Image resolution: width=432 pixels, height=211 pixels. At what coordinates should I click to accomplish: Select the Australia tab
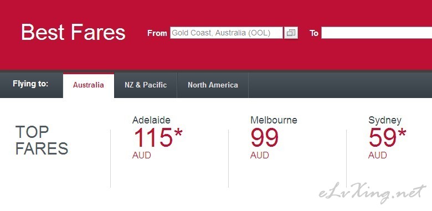(x=89, y=85)
